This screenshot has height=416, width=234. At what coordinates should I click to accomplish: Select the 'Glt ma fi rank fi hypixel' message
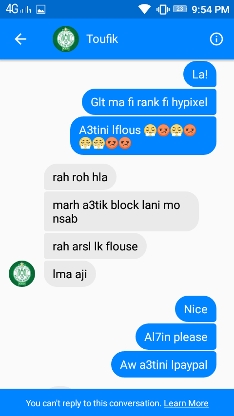click(x=149, y=102)
